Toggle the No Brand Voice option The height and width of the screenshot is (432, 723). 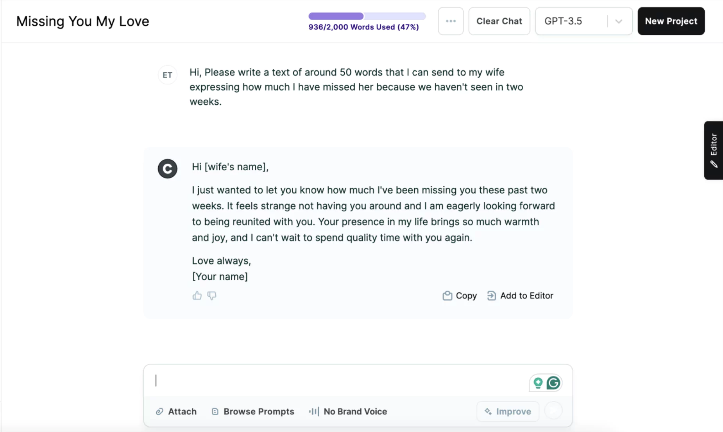click(x=348, y=411)
